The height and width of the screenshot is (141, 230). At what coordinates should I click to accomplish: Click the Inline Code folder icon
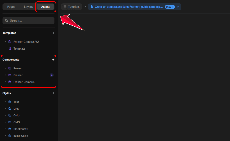point(10,136)
